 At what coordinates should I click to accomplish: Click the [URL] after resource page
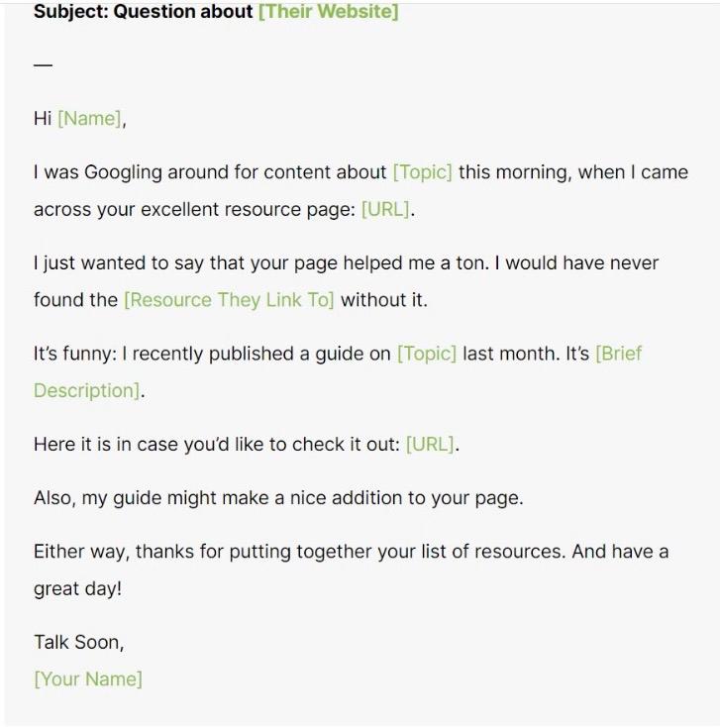coord(385,209)
